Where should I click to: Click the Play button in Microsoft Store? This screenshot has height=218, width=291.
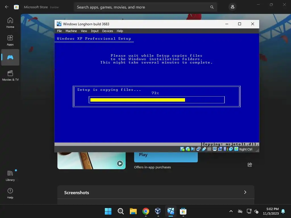coord(166,157)
